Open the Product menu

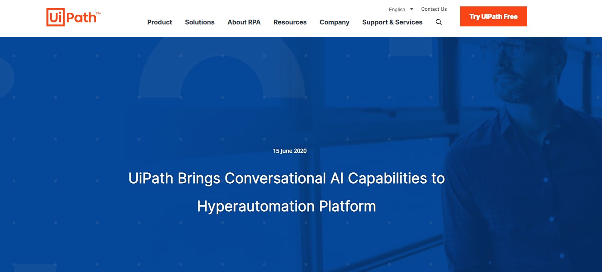click(159, 22)
